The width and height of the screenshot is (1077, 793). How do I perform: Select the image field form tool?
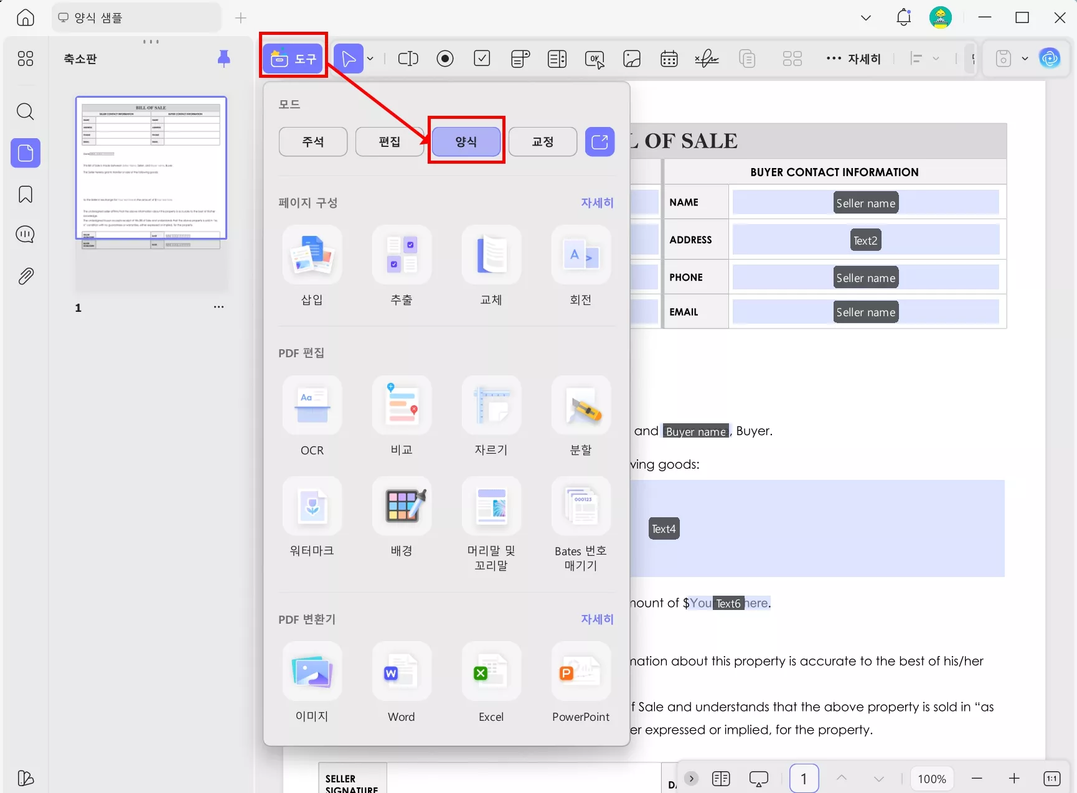tap(632, 59)
